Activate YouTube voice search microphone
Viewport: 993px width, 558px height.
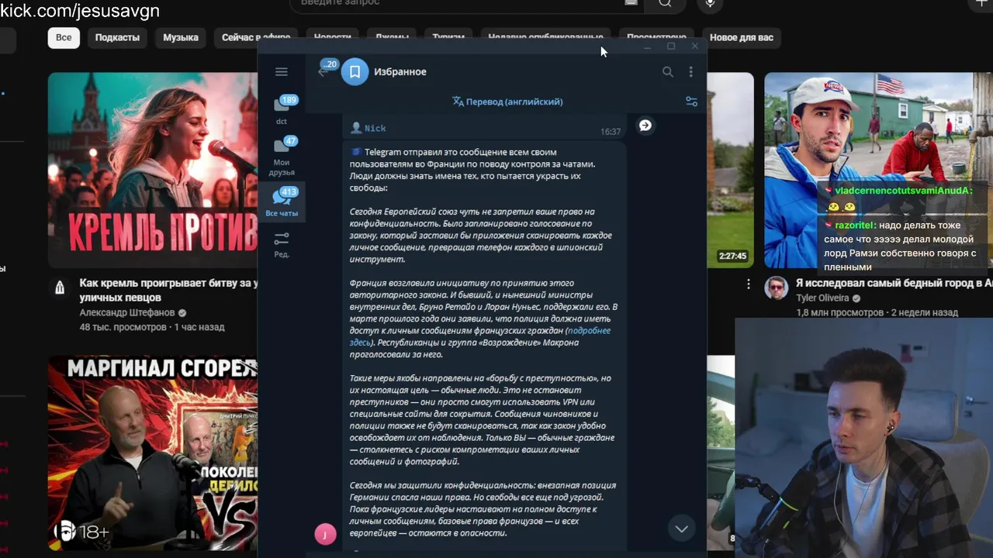709,4
